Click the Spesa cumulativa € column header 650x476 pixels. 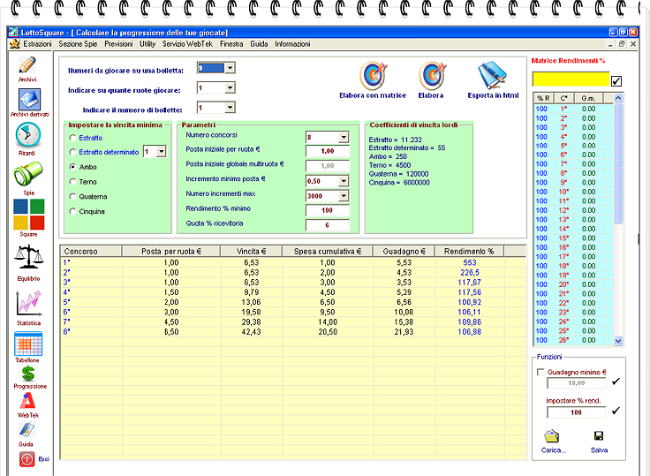[x=328, y=252]
